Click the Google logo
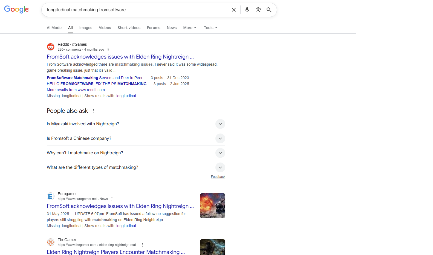Viewport: 433px width, 255px height. tap(16, 9)
